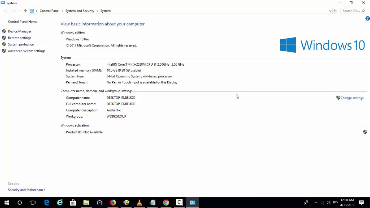Expand chevron after Control Panel breadcrumb
370x208 pixels.
[62, 11]
